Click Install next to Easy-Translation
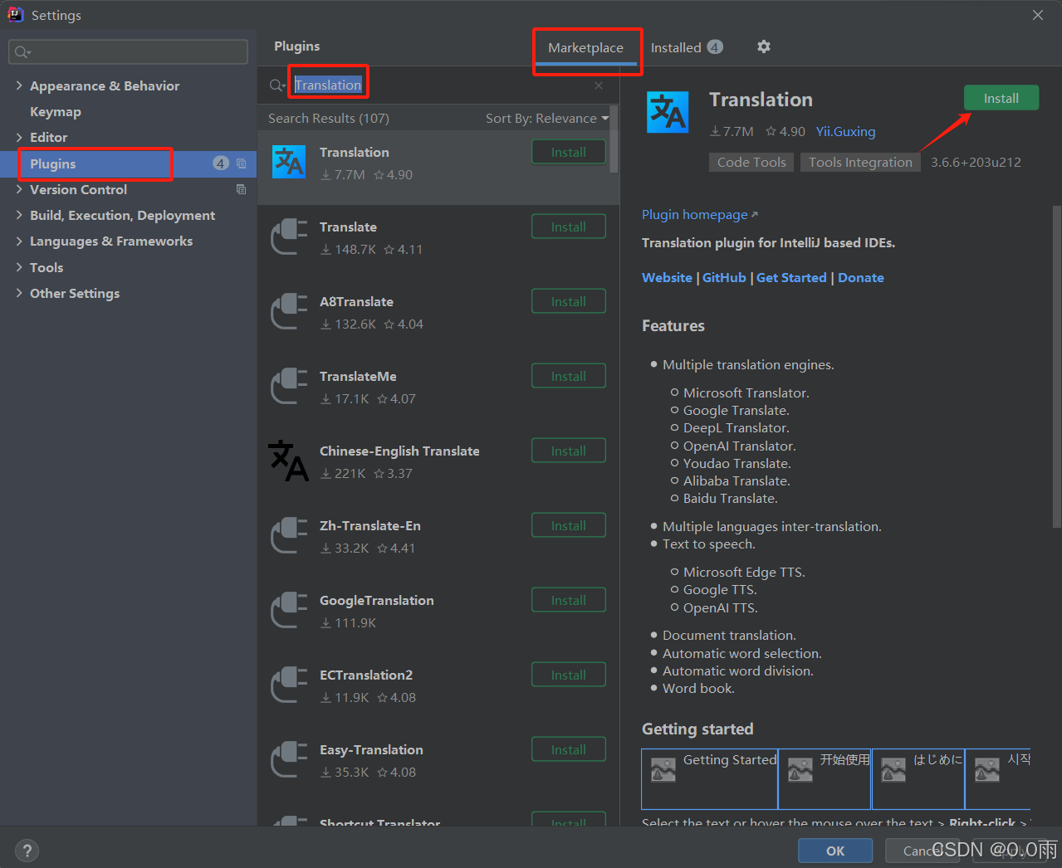Screen dimensions: 1062x868 point(569,749)
